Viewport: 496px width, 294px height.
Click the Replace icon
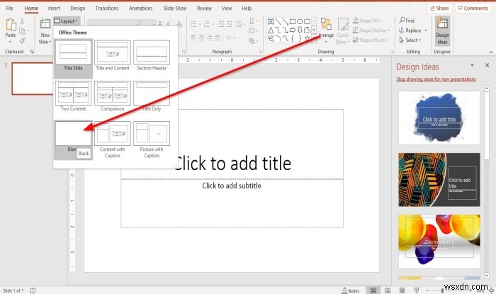(x=402, y=30)
